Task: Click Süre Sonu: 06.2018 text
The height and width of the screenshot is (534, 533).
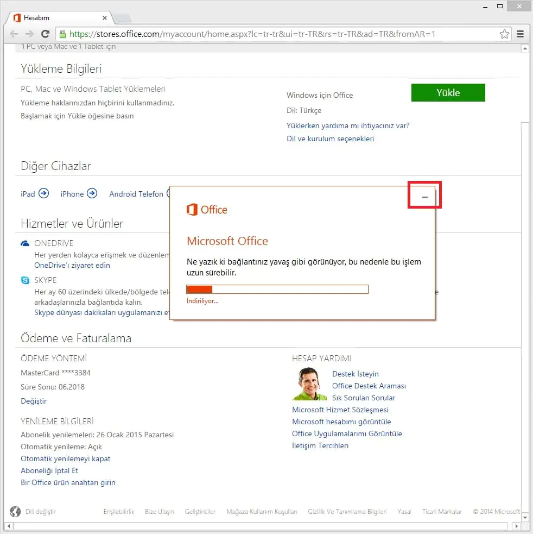Action: 53,387
